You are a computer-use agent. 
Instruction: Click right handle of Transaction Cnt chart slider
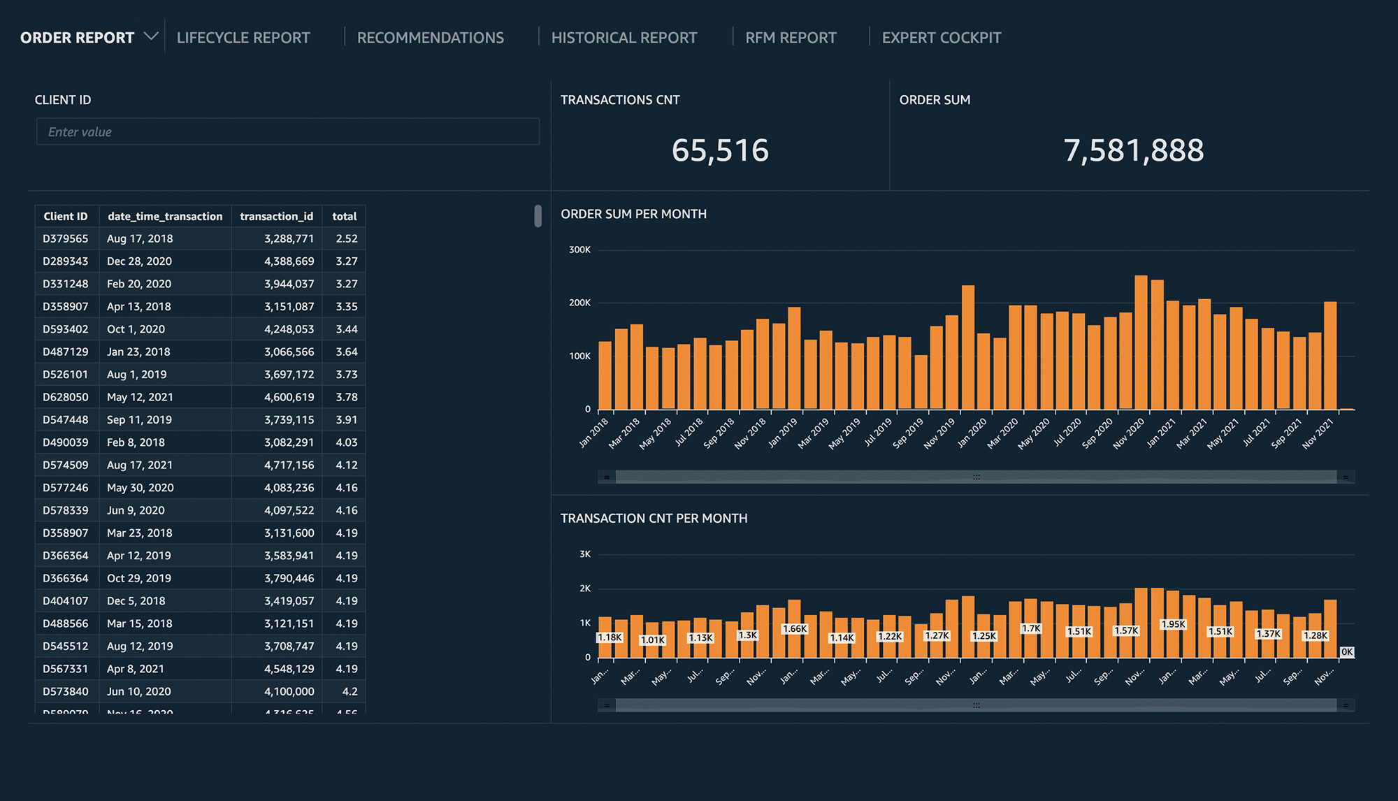[x=1346, y=706]
